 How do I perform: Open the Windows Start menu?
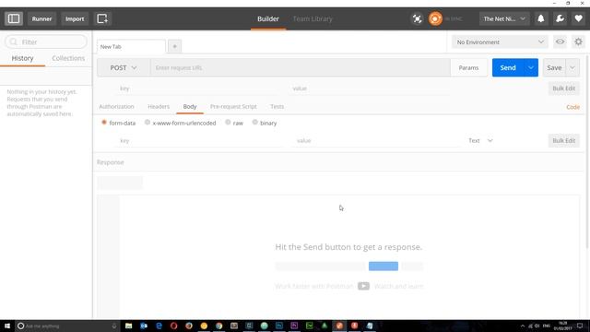(7, 326)
